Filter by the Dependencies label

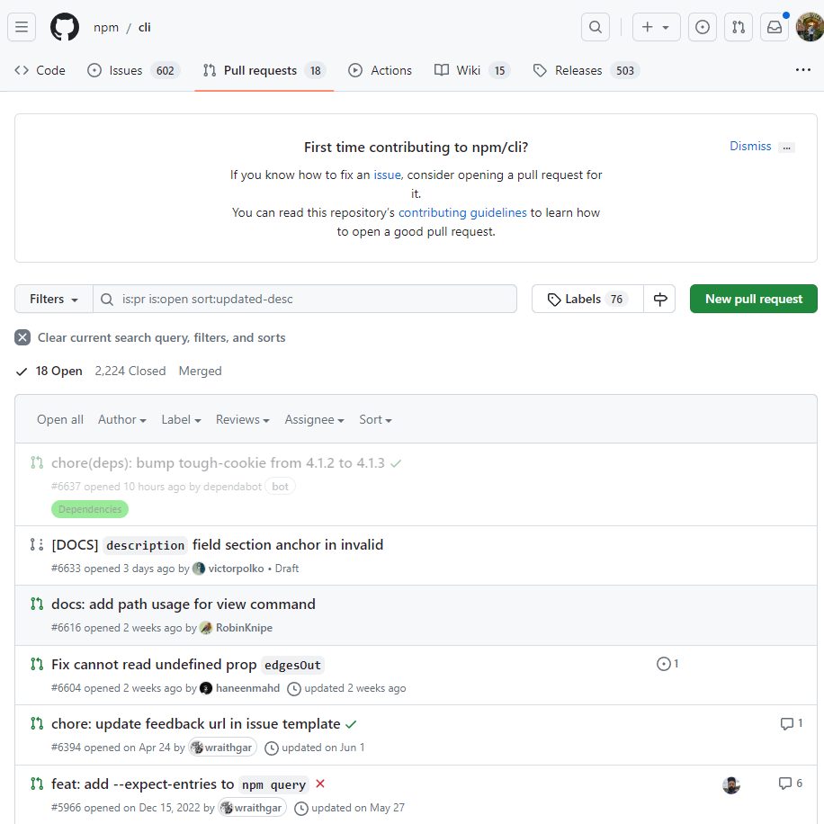pyautogui.click(x=90, y=509)
